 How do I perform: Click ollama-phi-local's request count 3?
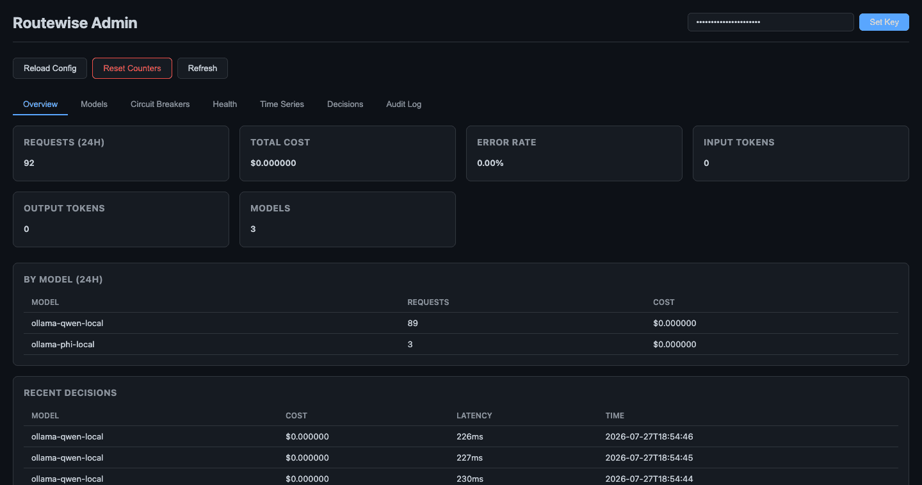click(x=410, y=344)
